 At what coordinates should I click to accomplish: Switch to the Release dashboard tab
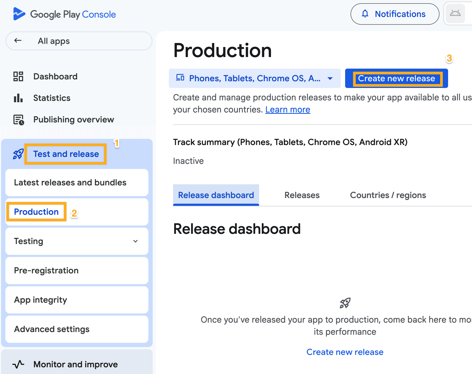pyautogui.click(x=216, y=195)
